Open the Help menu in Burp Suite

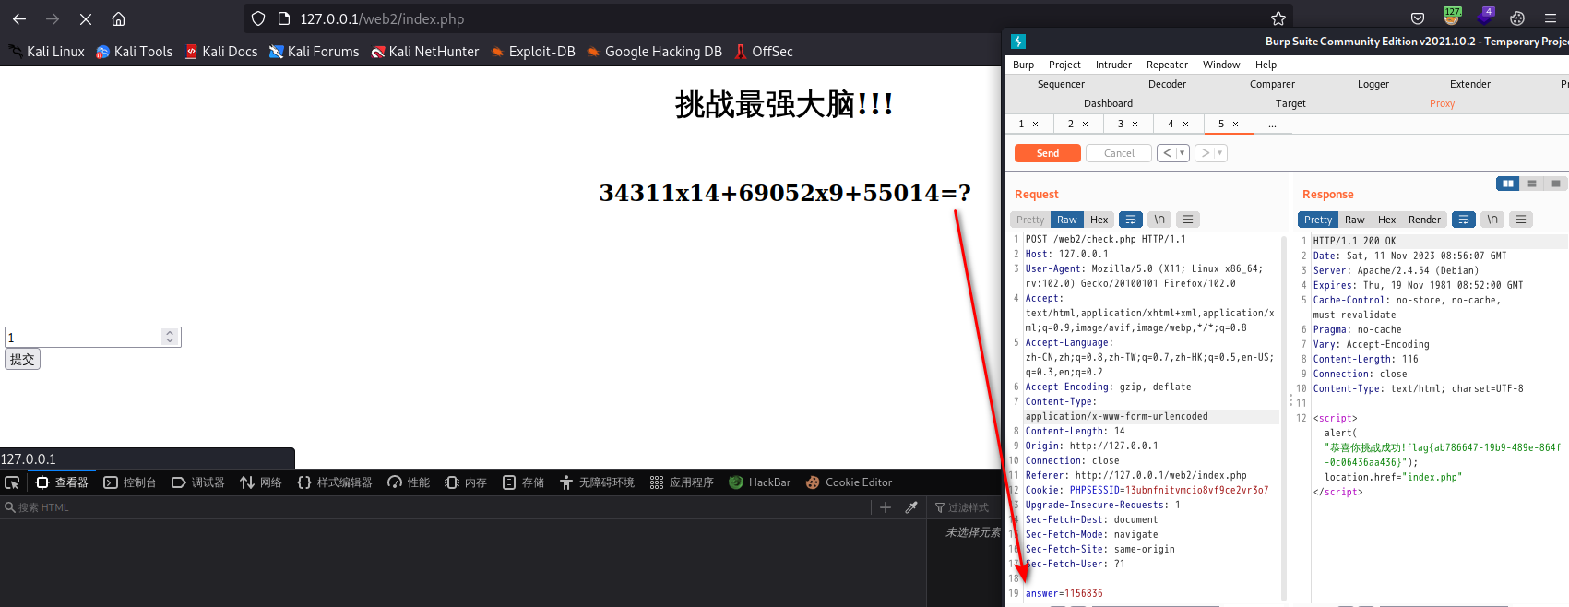(x=1266, y=65)
